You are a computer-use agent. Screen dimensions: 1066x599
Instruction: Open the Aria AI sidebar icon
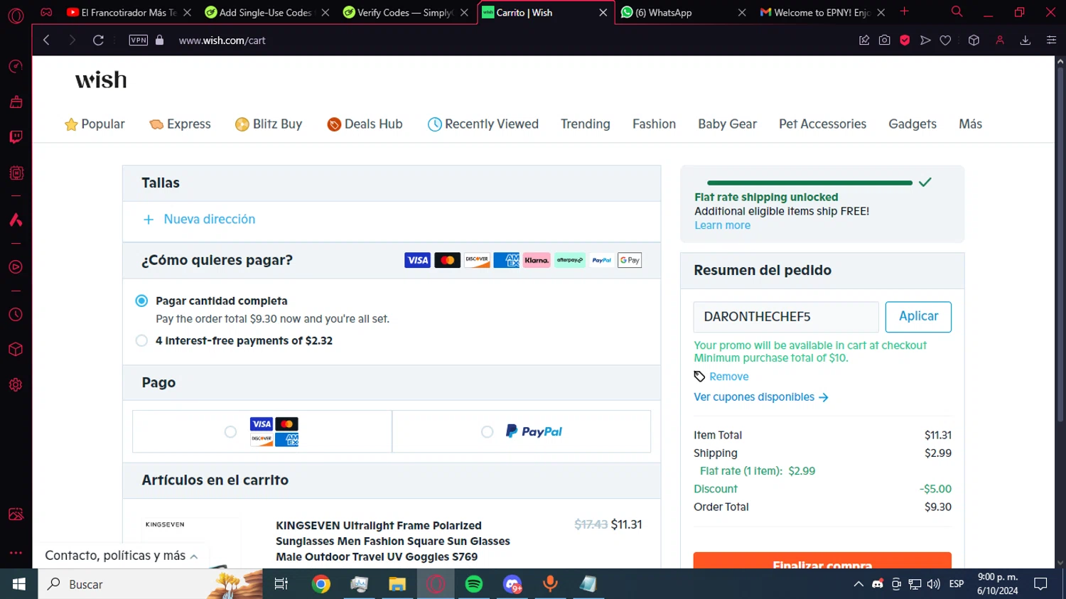pyautogui.click(x=16, y=220)
